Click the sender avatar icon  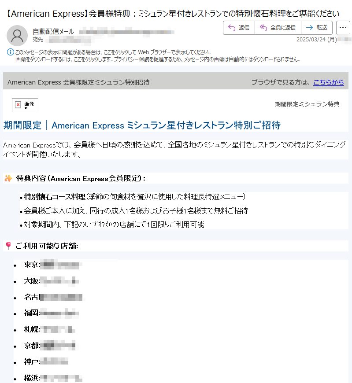tap(17, 36)
